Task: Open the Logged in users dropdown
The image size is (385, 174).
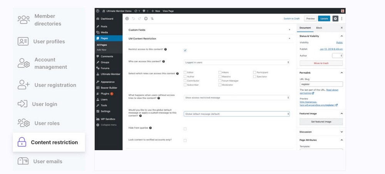Action: click(236, 63)
